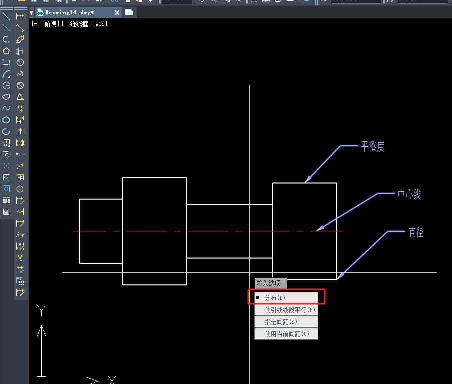Choose the Angular dimension tool
The height and width of the screenshot is (384, 452).
[x=20, y=97]
